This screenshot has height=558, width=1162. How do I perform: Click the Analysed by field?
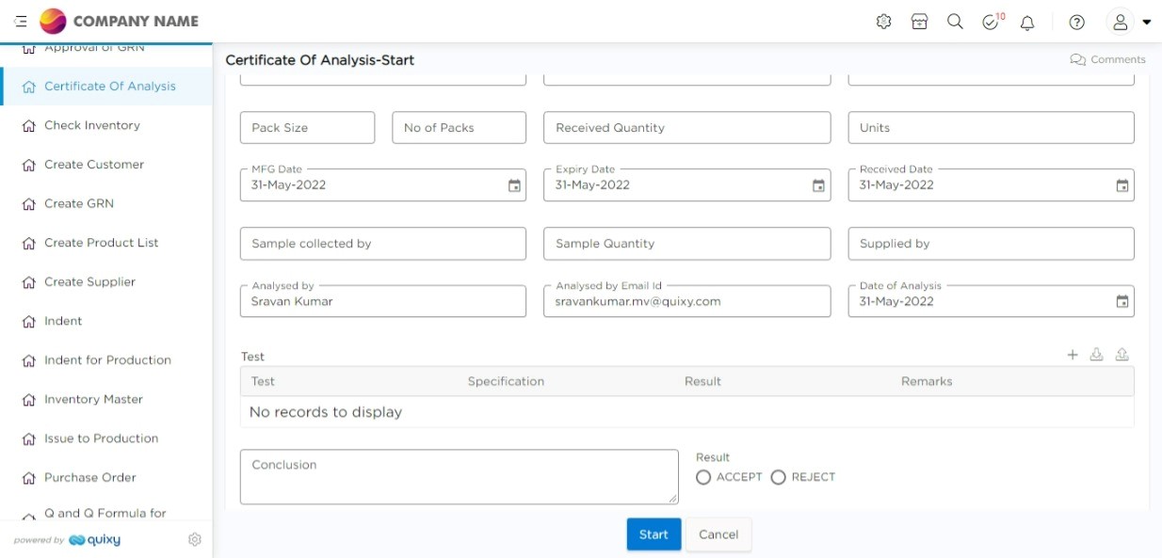click(383, 301)
